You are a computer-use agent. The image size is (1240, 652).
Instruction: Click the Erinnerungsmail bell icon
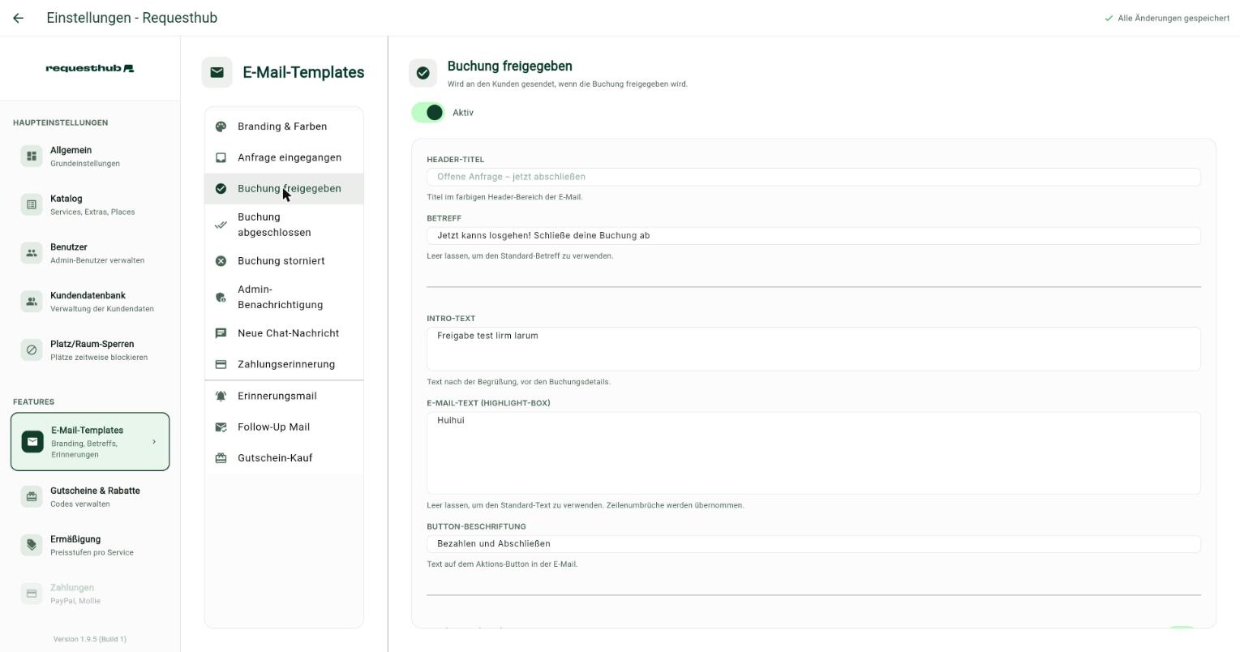click(x=221, y=396)
